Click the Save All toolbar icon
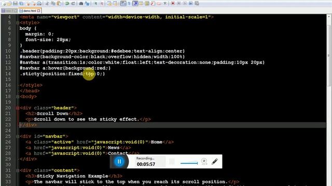 (21, 4)
